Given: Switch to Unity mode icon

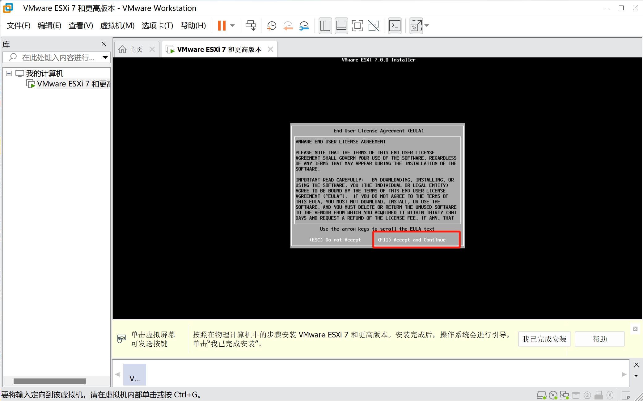Looking at the screenshot, I should pyautogui.click(x=374, y=26).
